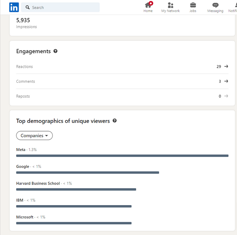Click the reposts count 0
The width and height of the screenshot is (237, 235).
(220, 96)
